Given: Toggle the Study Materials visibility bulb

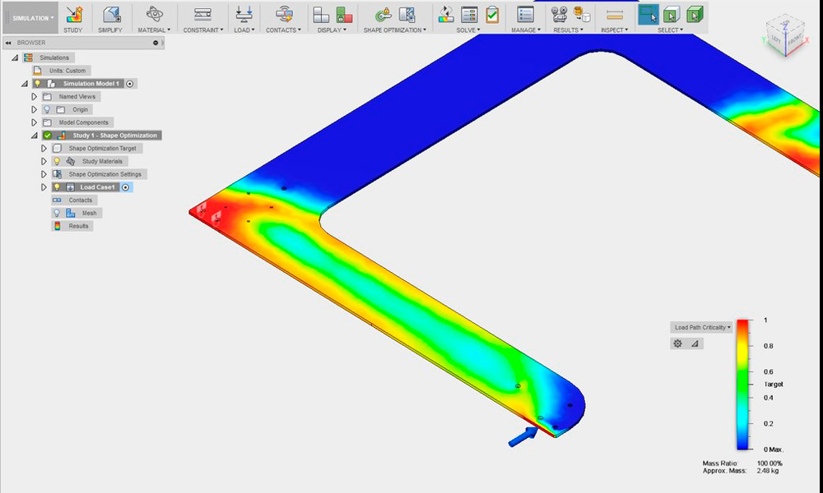Looking at the screenshot, I should [58, 161].
